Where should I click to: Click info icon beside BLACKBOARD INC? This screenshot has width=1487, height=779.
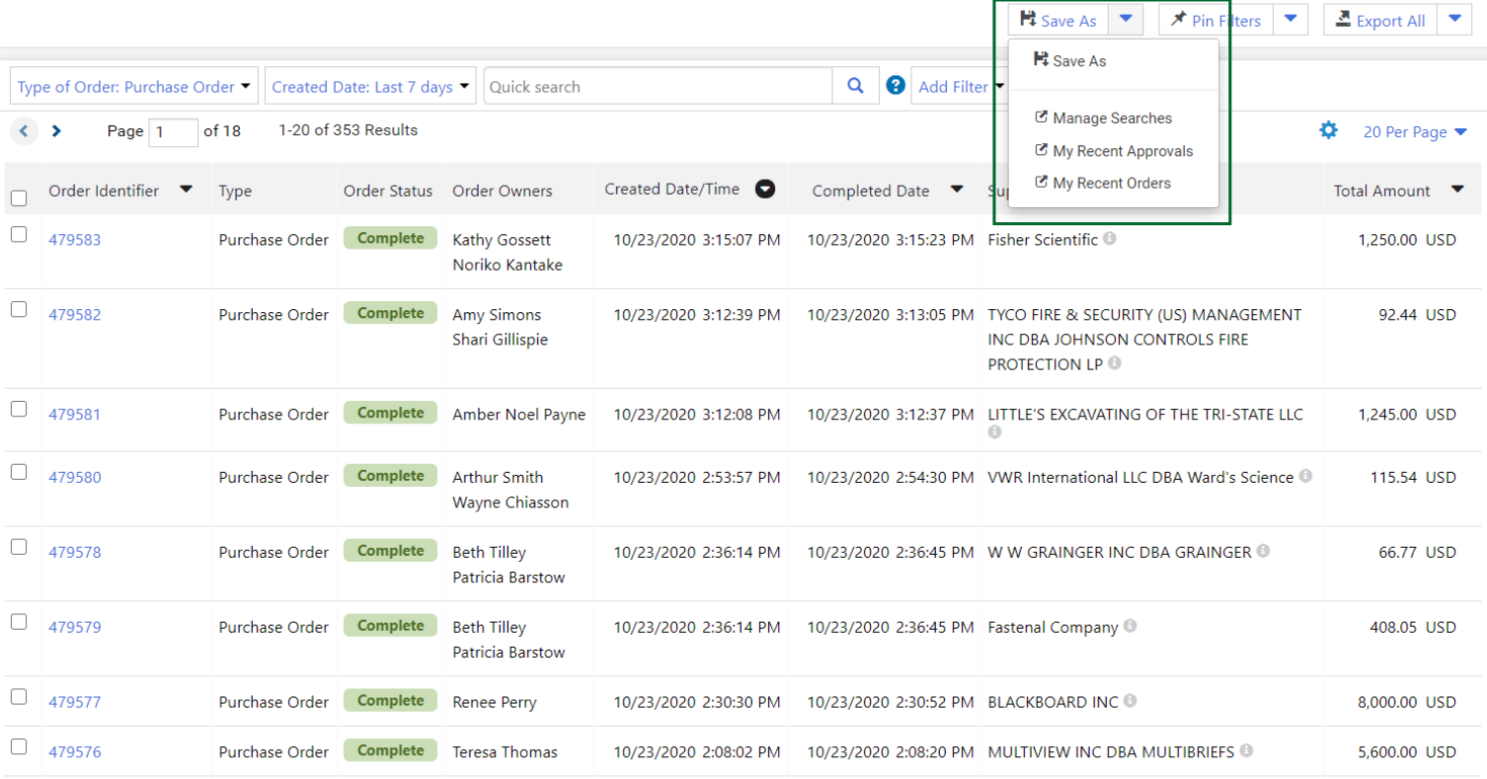[1130, 701]
